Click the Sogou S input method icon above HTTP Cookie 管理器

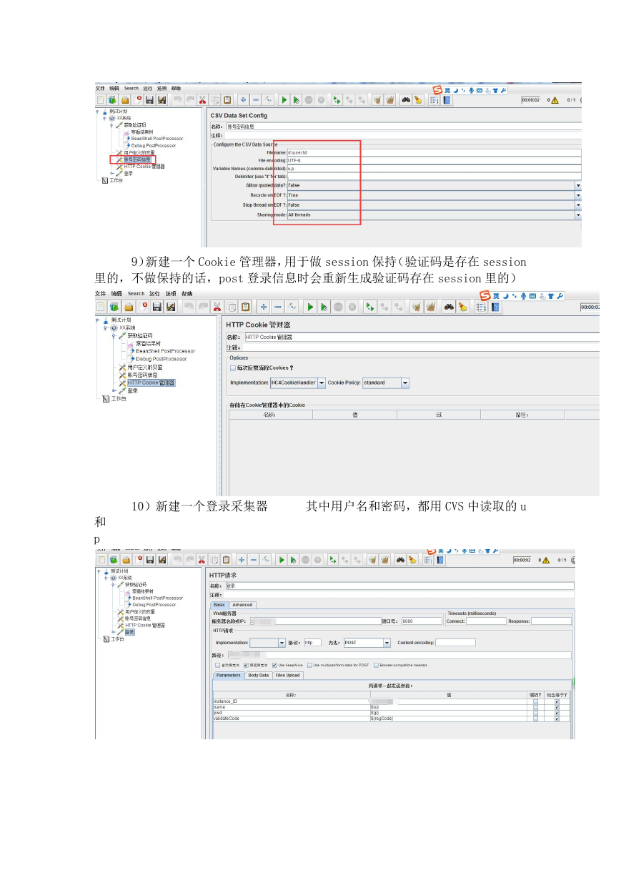(x=484, y=296)
